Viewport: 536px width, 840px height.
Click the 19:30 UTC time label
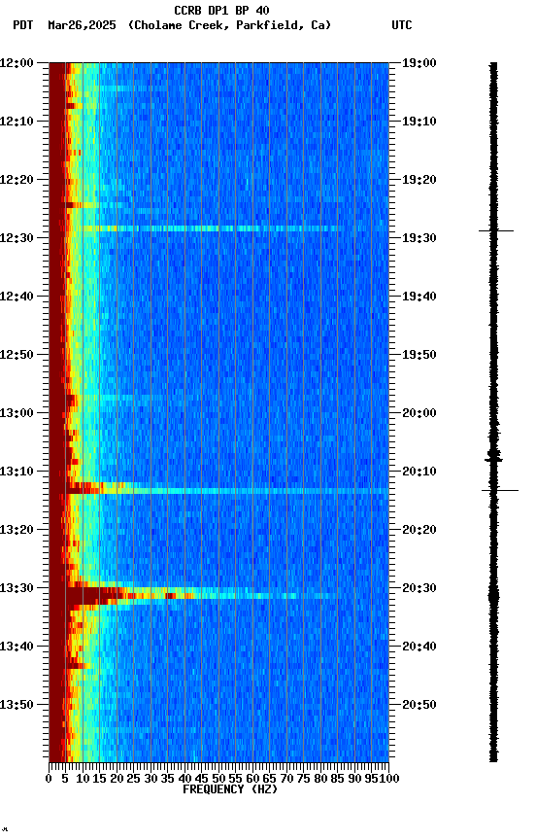pyautogui.click(x=419, y=238)
